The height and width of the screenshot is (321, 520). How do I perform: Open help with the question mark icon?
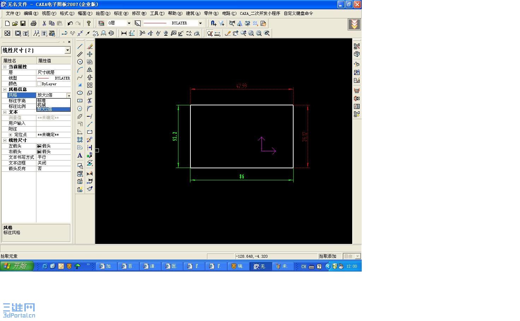coord(89,23)
